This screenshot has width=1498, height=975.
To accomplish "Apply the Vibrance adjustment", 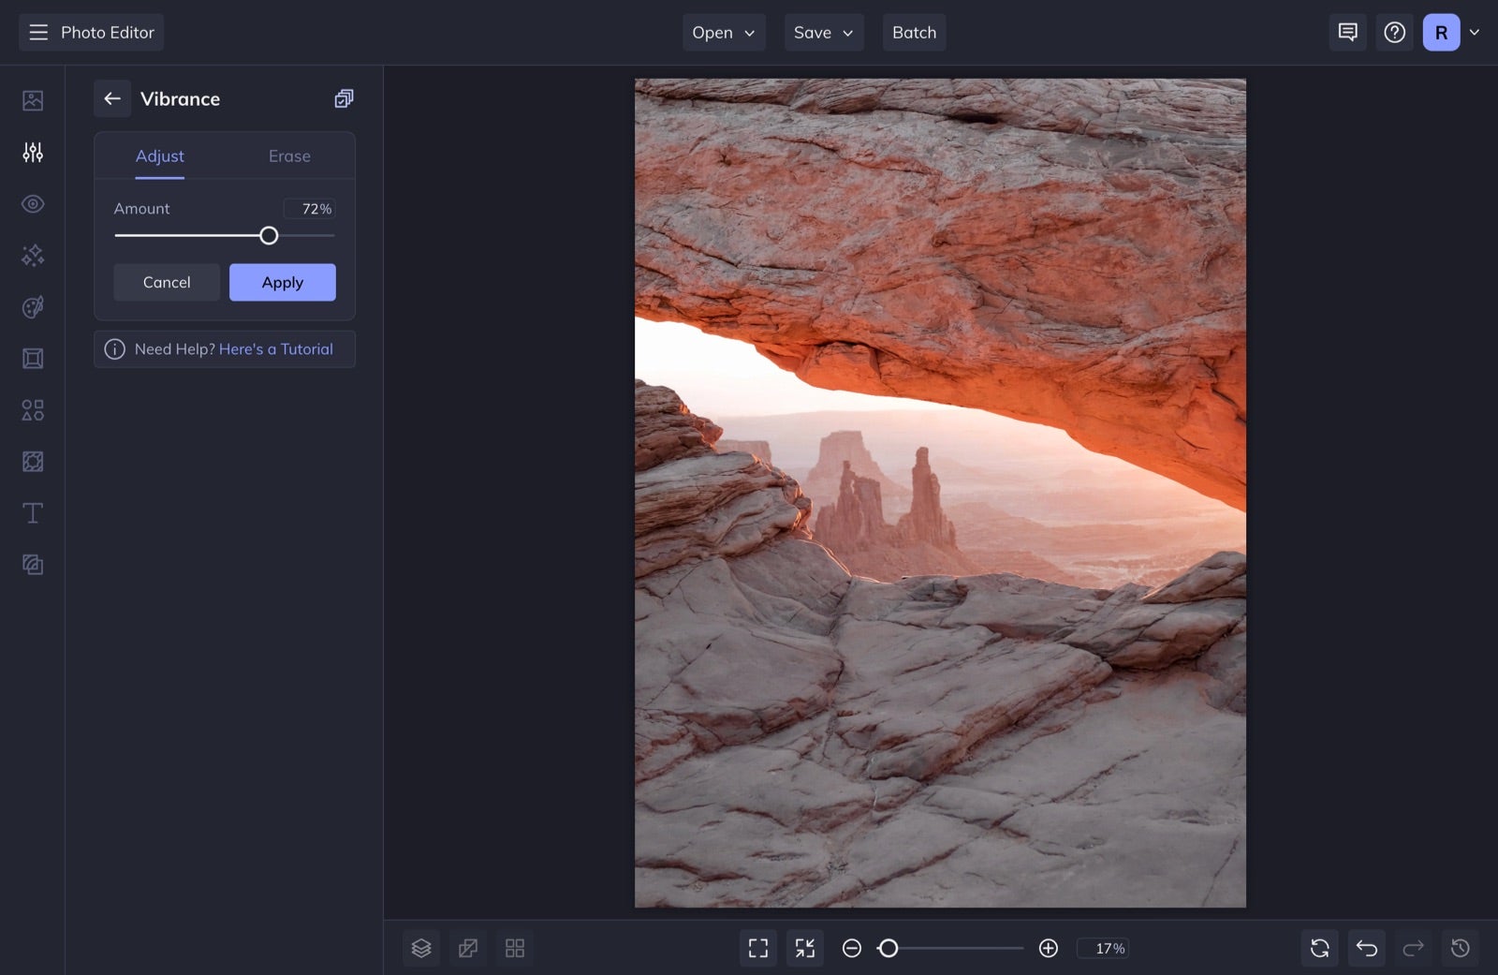I will coord(282,282).
